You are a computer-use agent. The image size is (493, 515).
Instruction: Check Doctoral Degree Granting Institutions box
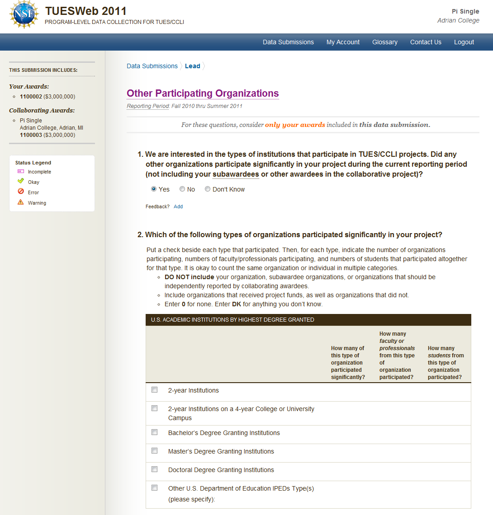155,469
